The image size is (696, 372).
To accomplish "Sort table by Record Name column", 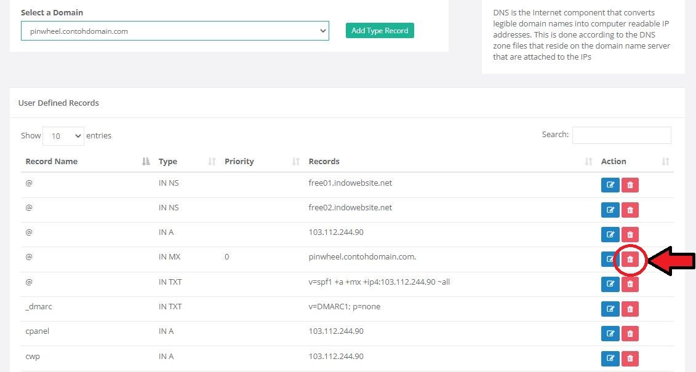I will (52, 161).
